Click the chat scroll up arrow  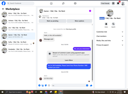tap(92, 25)
